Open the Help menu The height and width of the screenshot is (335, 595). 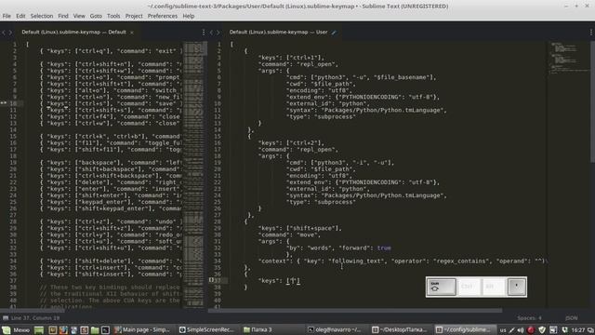click(189, 16)
